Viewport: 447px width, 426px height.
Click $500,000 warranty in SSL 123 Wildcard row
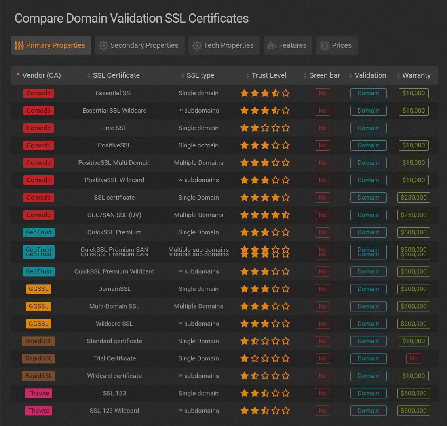[414, 410]
